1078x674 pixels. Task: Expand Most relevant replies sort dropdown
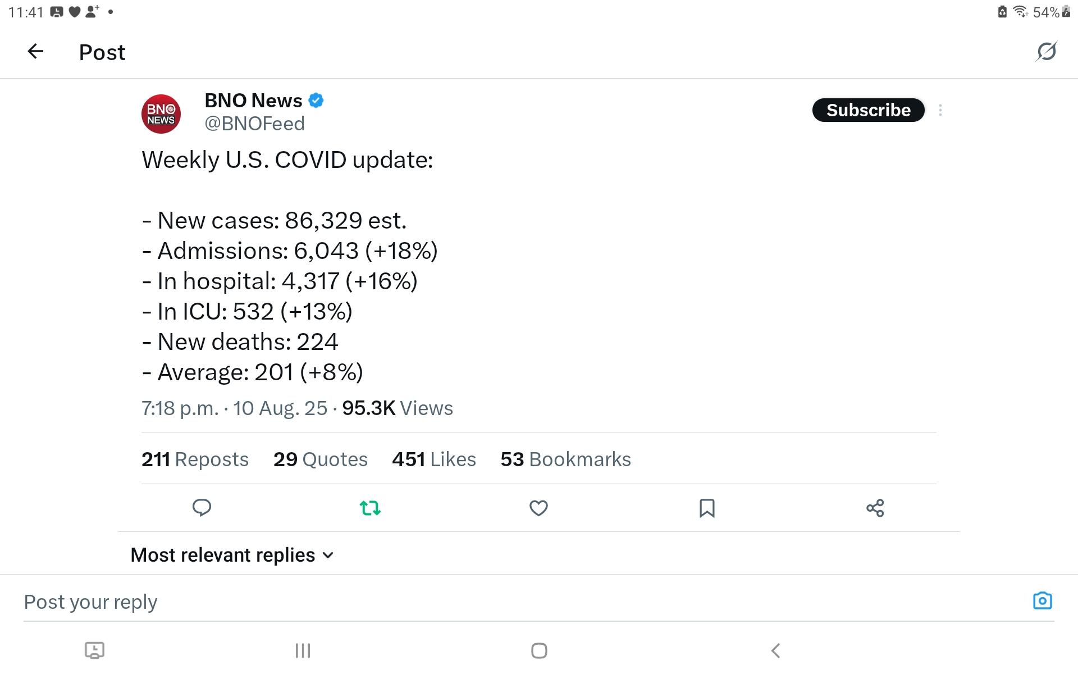[x=232, y=555]
